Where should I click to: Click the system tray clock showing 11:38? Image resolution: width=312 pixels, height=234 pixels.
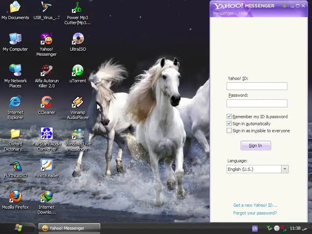click(298, 228)
